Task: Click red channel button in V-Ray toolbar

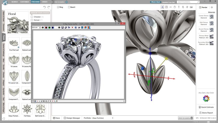Action: point(46,27)
